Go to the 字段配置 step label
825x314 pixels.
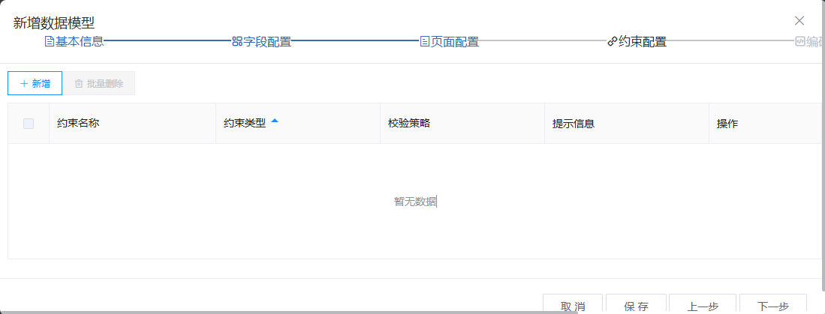(267, 42)
